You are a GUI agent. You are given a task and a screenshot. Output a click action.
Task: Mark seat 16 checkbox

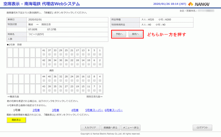tap(83, 80)
